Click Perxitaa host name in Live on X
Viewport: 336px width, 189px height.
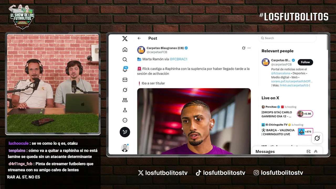pos(271,107)
